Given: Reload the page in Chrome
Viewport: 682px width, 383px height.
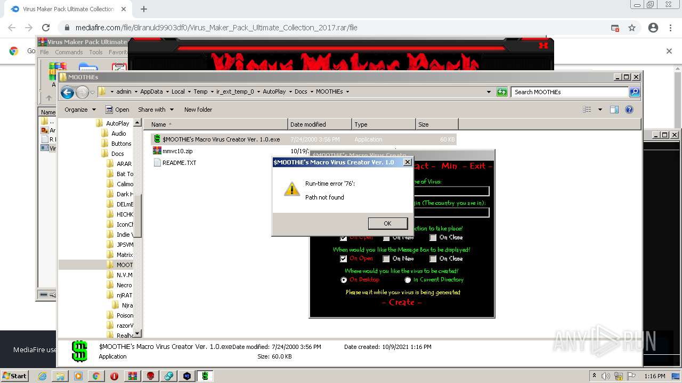Looking at the screenshot, I should pyautogui.click(x=46, y=28).
